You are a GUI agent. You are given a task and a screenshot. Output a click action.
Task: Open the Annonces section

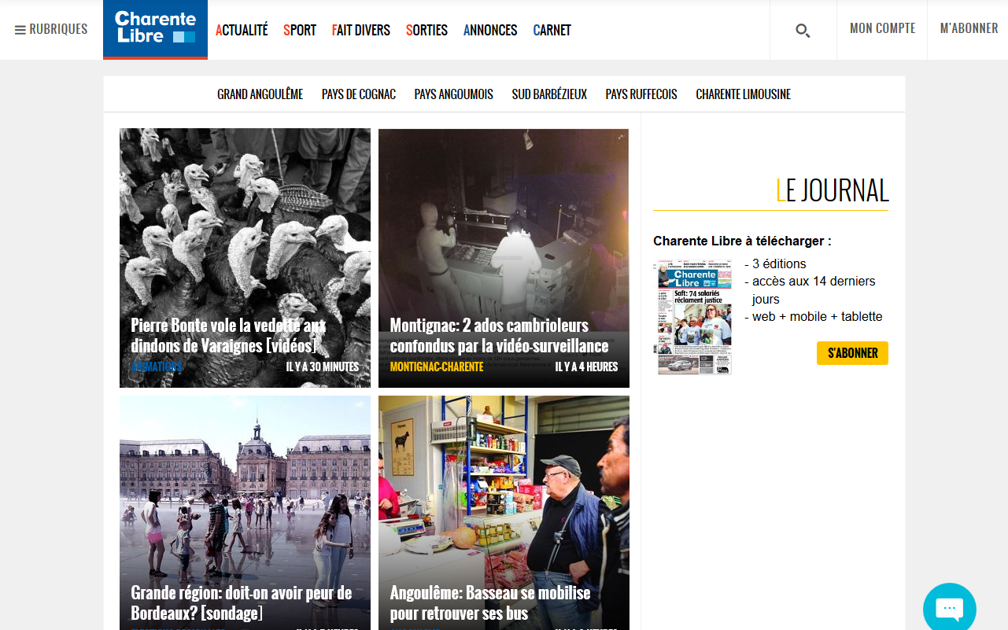(x=490, y=31)
